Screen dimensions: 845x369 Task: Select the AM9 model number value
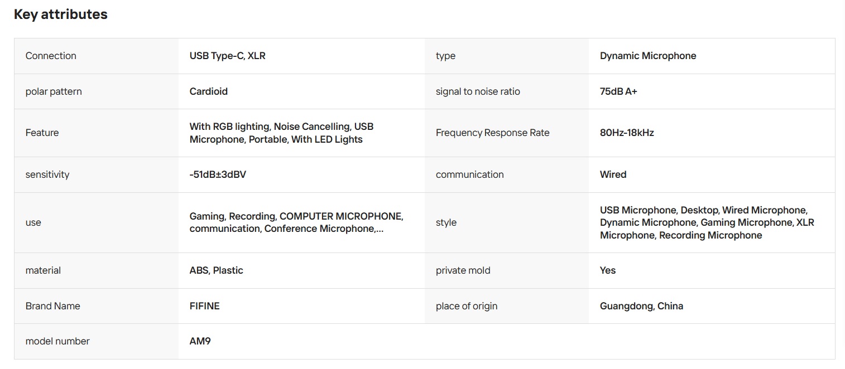[x=200, y=341]
